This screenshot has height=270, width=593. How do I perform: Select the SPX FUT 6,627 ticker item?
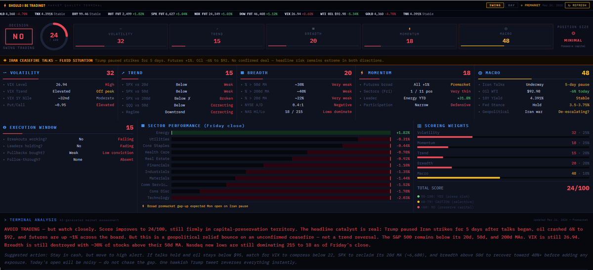pyautogui.click(x=169, y=14)
